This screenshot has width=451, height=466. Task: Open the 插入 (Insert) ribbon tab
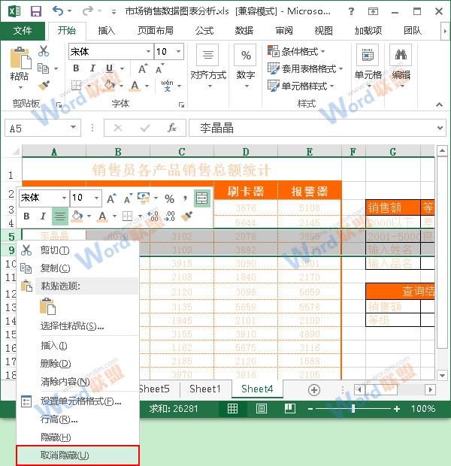[x=107, y=31]
